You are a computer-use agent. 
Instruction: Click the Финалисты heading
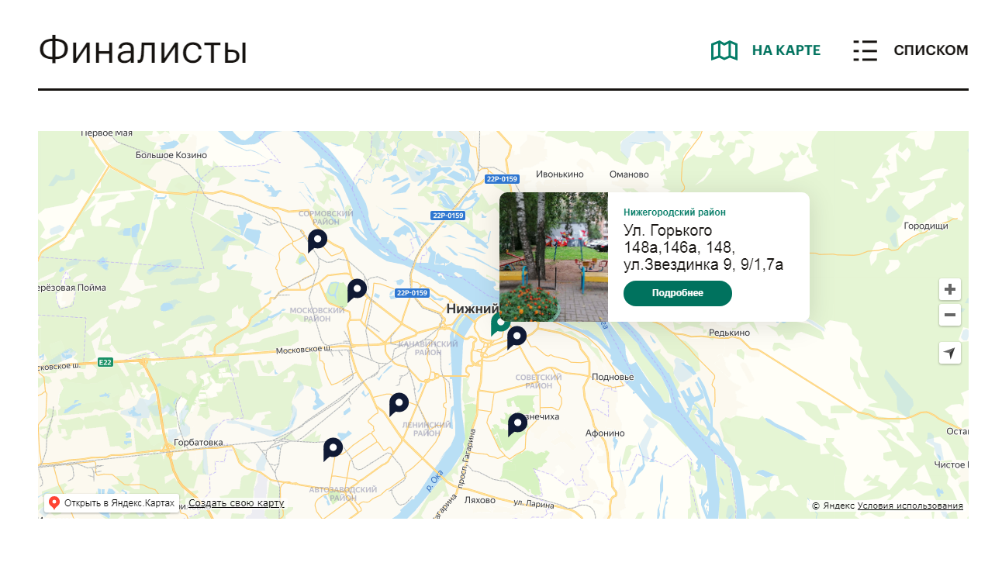point(143,50)
